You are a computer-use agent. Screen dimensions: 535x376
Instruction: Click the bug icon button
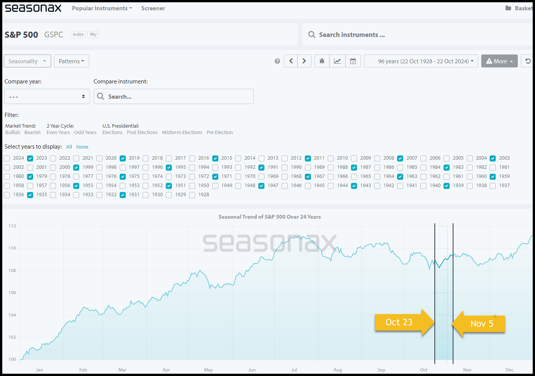click(x=322, y=61)
